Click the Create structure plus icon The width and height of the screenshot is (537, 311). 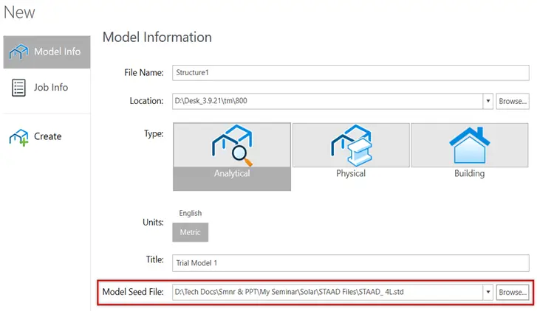tap(18, 137)
